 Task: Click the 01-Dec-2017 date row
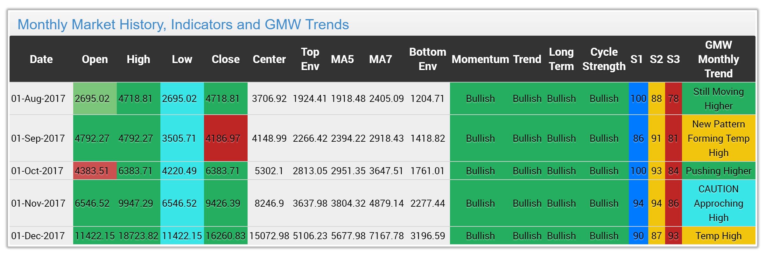(383, 236)
